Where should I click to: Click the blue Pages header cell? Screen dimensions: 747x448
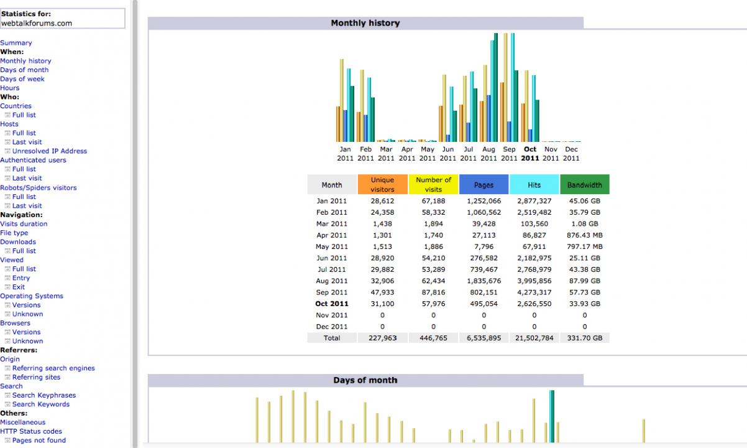pos(483,185)
